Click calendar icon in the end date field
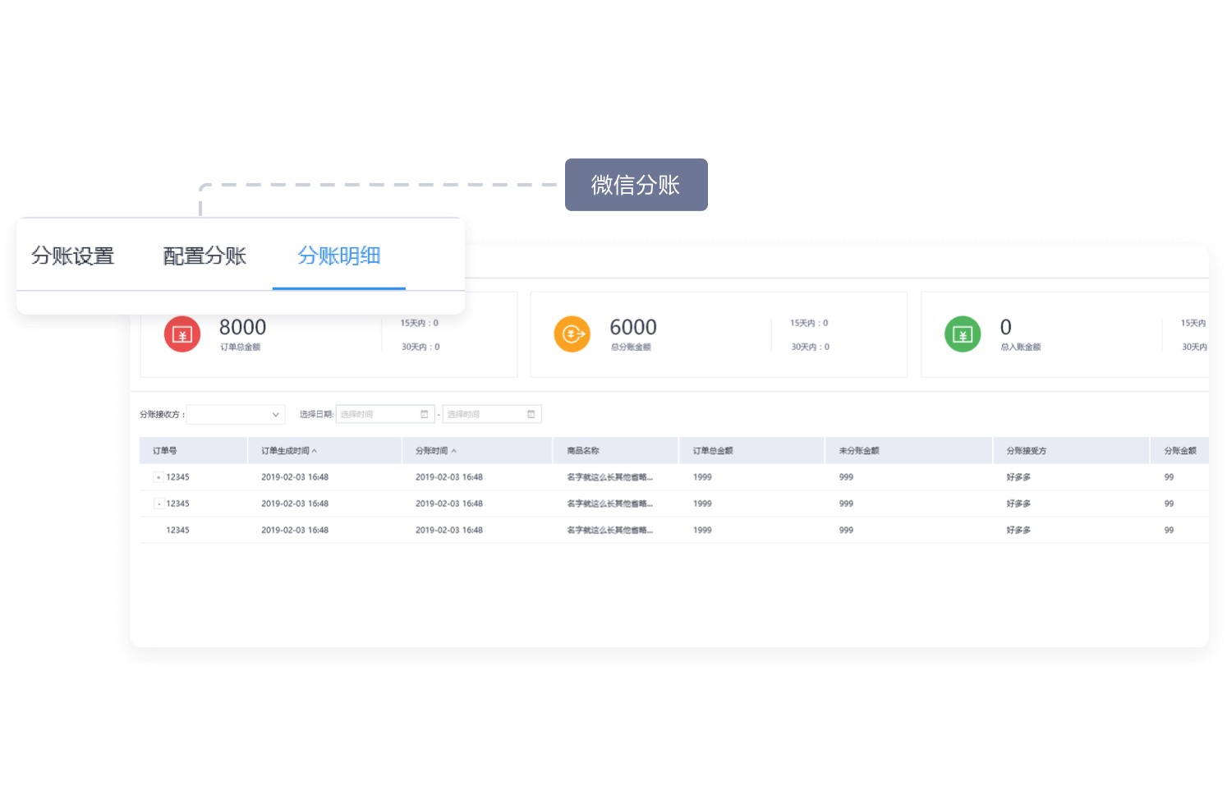This screenshot has width=1227, height=805. coord(531,414)
